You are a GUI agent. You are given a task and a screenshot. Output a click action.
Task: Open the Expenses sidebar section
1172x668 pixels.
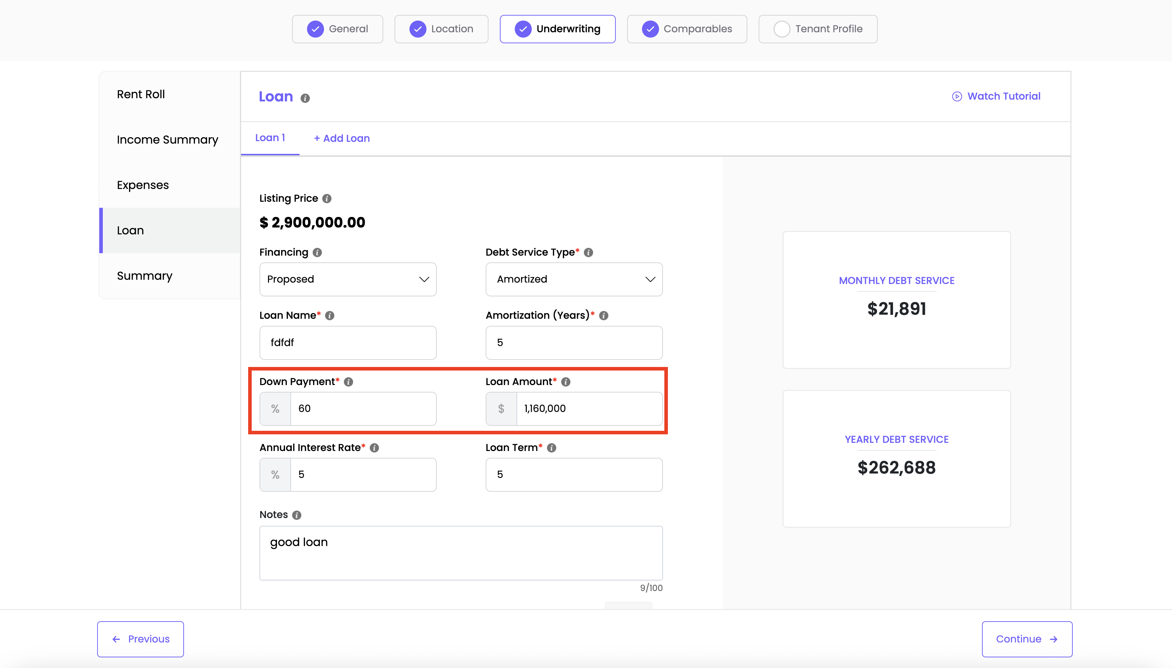point(143,185)
